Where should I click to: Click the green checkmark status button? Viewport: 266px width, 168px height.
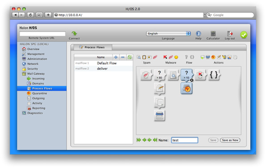244,35
